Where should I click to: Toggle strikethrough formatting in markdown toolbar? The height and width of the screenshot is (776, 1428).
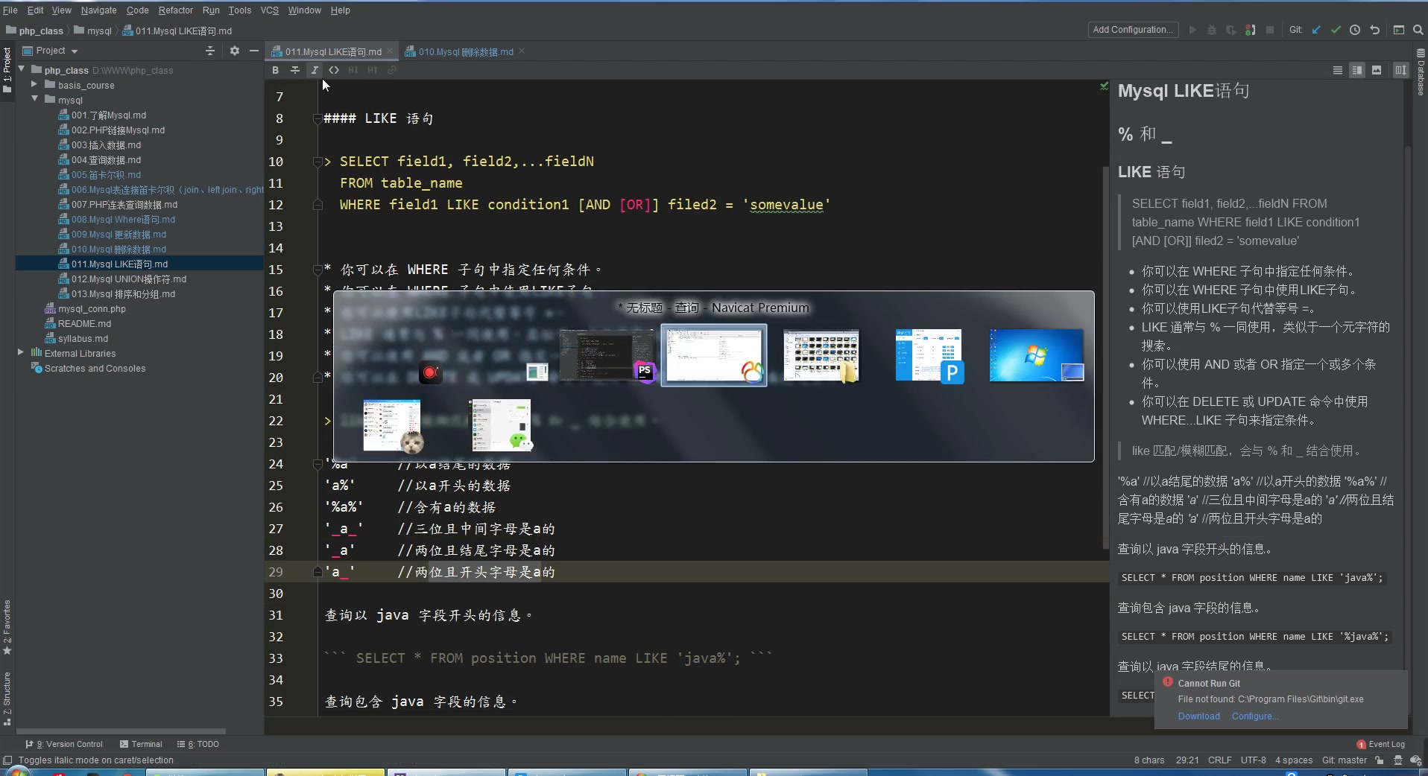295,70
